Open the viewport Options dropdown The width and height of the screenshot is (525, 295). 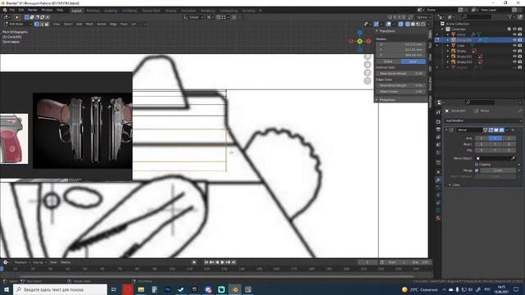coord(423,17)
